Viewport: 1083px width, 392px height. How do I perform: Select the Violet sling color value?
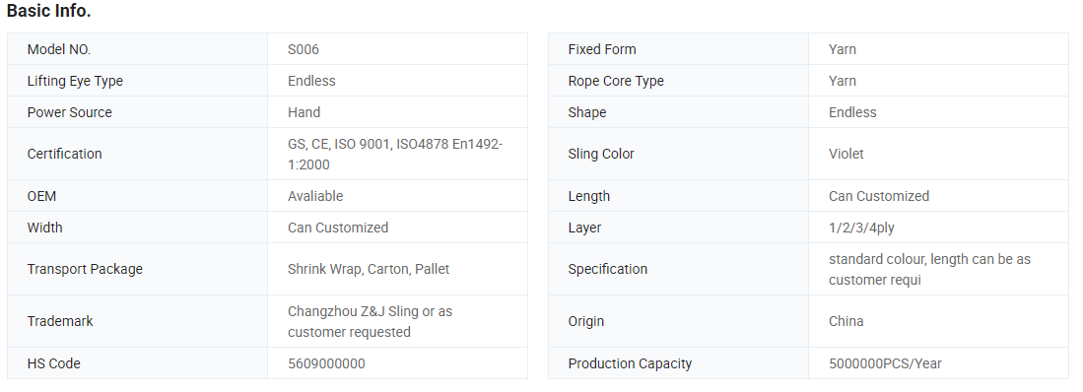(846, 154)
